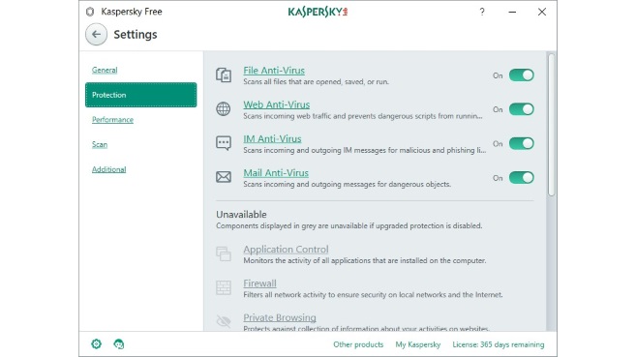Click the Firewall brick wall icon
636x357 pixels.
(x=224, y=287)
